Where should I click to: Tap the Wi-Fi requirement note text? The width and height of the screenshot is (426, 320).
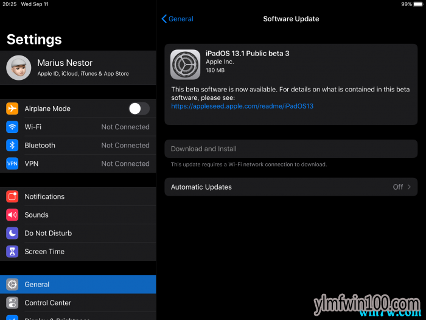coord(249,165)
